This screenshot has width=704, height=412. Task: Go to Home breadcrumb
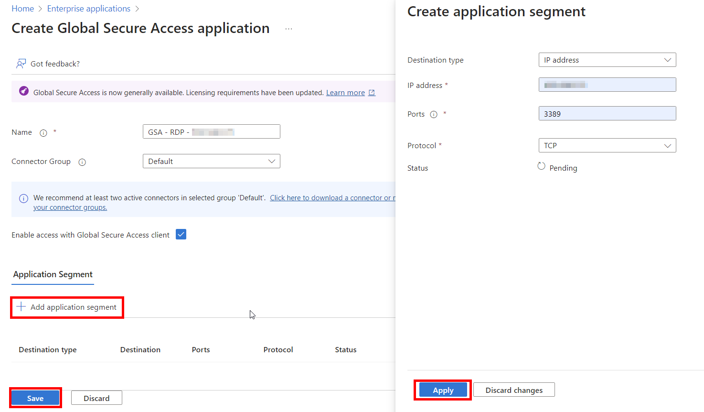(23, 9)
